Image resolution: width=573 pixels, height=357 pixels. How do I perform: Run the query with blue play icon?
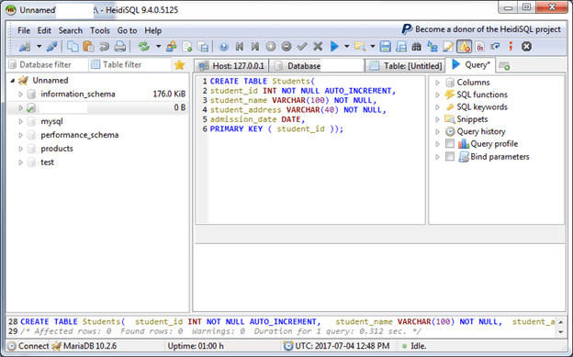point(334,47)
